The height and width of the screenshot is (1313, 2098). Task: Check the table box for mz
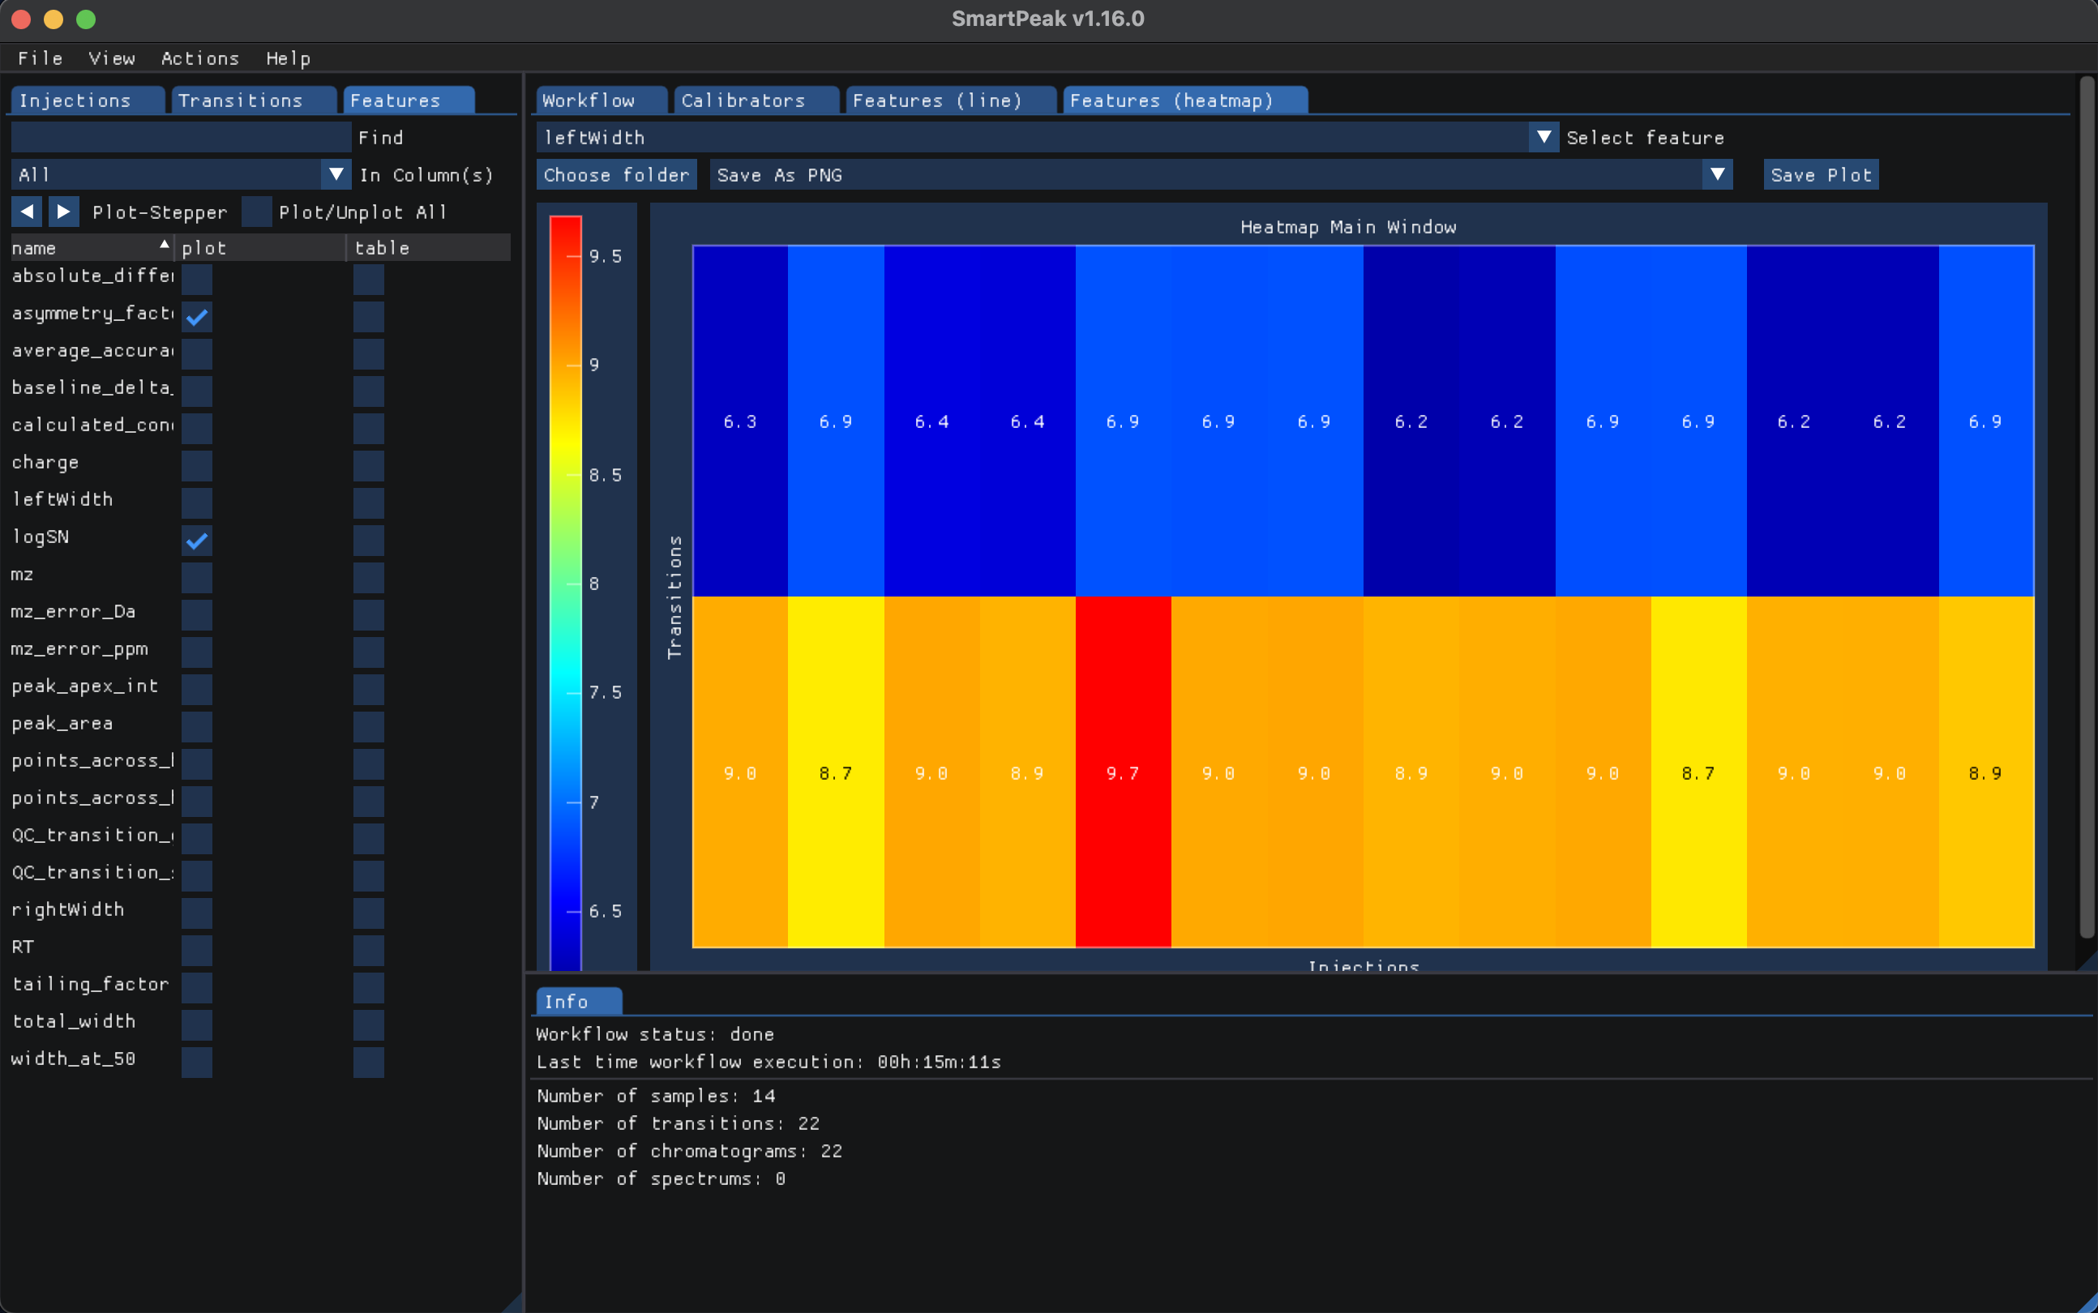[369, 579]
